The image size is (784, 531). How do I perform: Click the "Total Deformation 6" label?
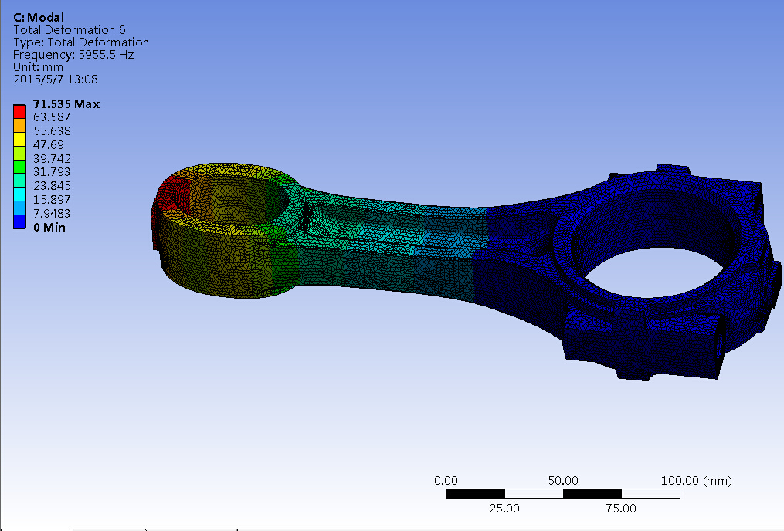point(70,30)
